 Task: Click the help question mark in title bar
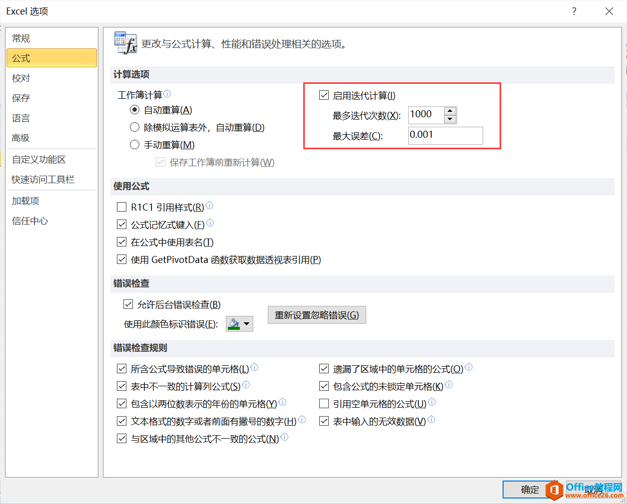click(x=574, y=11)
